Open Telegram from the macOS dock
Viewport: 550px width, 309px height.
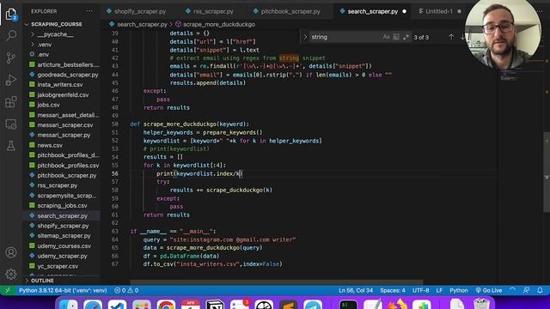313,305
